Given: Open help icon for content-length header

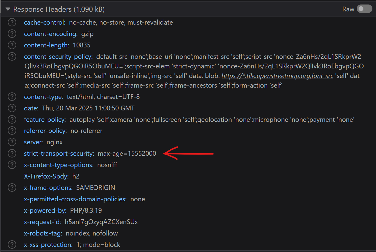Looking at the screenshot, I should click(12, 45).
